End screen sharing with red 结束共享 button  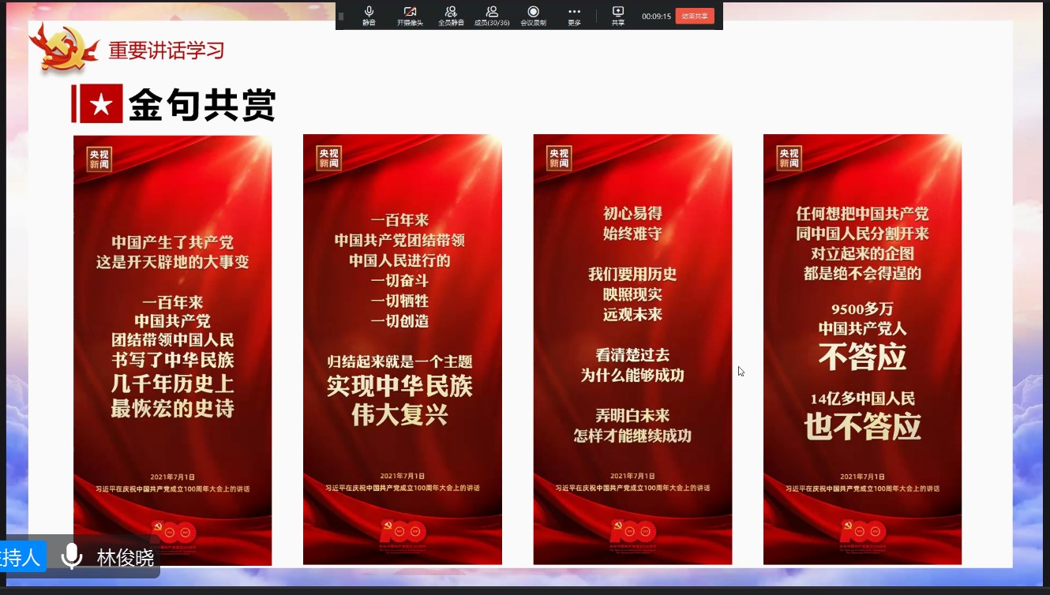(x=695, y=16)
